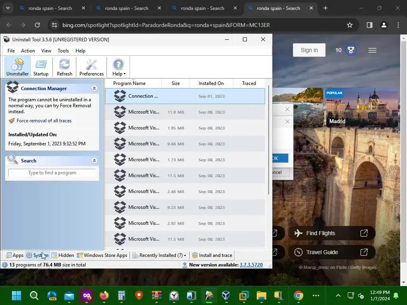The width and height of the screenshot is (407, 305).
Task: Click the program list vertical scrollbar
Action: click(x=268, y=140)
